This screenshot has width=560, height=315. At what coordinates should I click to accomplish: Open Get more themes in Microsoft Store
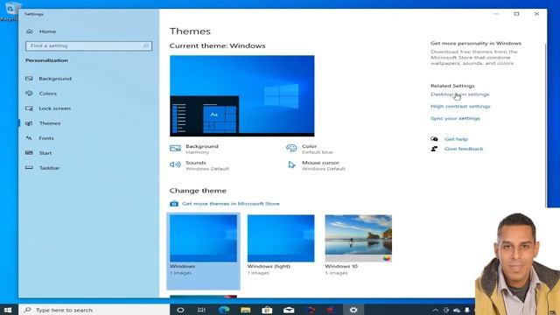click(231, 204)
